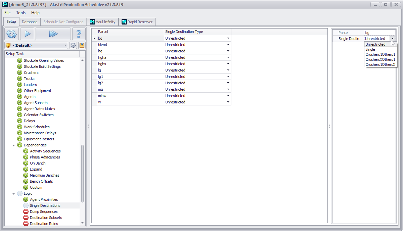Click Single Destination Type column header
This screenshot has width=403, height=231.
pyautogui.click(x=197, y=32)
